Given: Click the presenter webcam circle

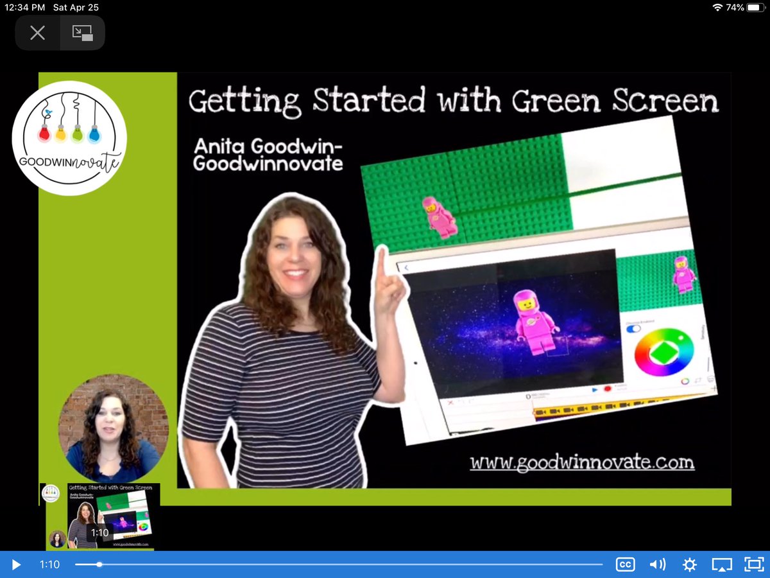Looking at the screenshot, I should [x=114, y=429].
